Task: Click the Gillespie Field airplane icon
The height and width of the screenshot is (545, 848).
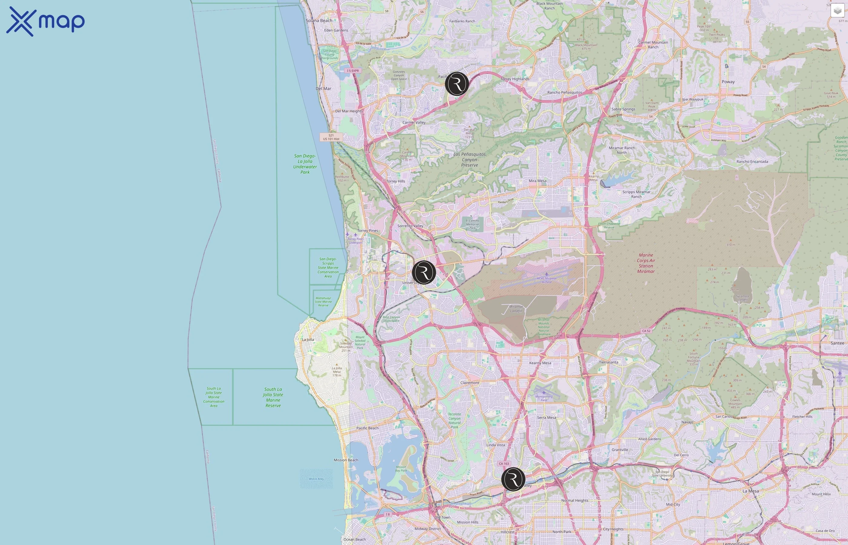Action: (x=840, y=373)
